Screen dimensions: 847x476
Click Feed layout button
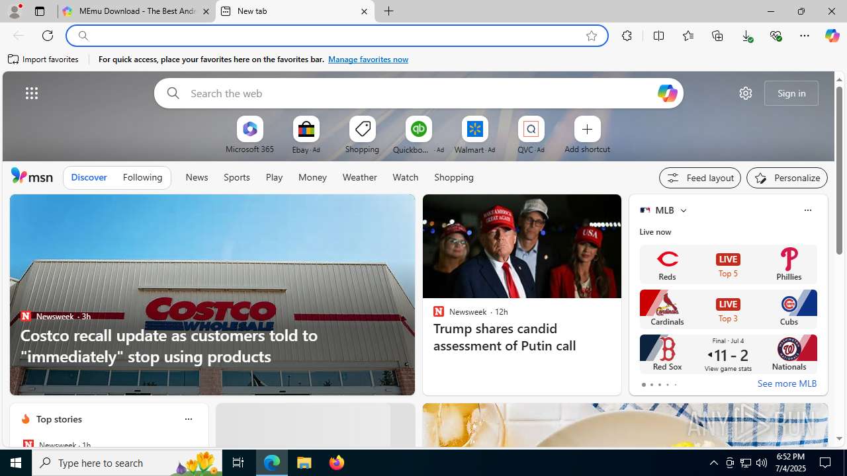(700, 178)
